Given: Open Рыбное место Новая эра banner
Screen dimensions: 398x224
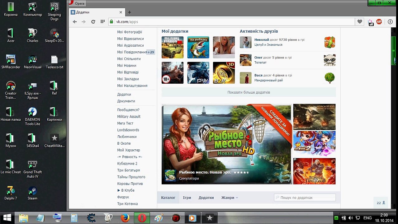Looking at the screenshot, I should coord(226,144).
